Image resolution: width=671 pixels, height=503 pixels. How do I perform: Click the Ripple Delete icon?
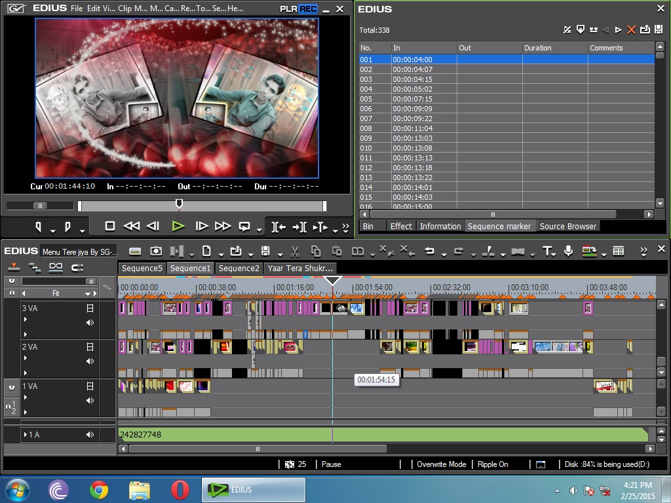(x=407, y=251)
